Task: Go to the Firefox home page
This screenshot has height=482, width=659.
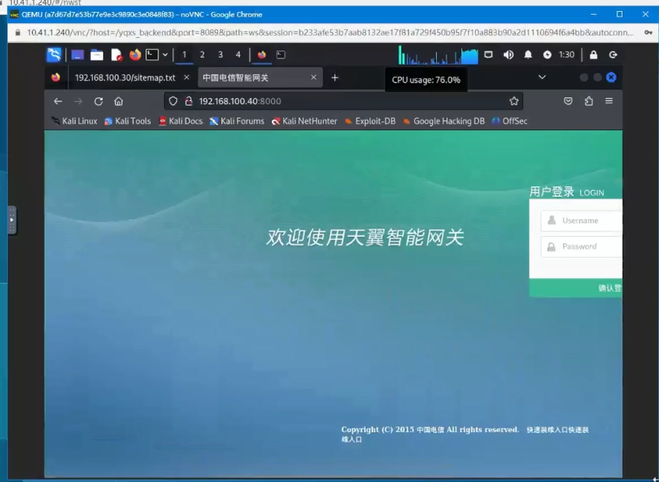Action: 119,101
